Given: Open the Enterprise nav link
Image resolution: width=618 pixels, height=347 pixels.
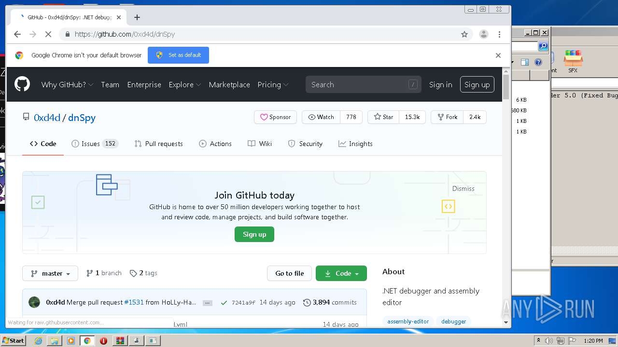Looking at the screenshot, I should pyautogui.click(x=144, y=84).
